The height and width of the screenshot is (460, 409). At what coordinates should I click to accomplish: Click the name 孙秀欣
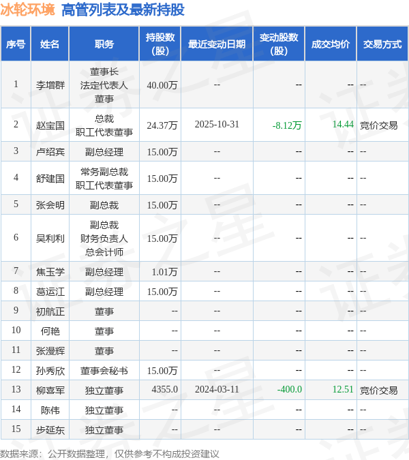click(50, 371)
